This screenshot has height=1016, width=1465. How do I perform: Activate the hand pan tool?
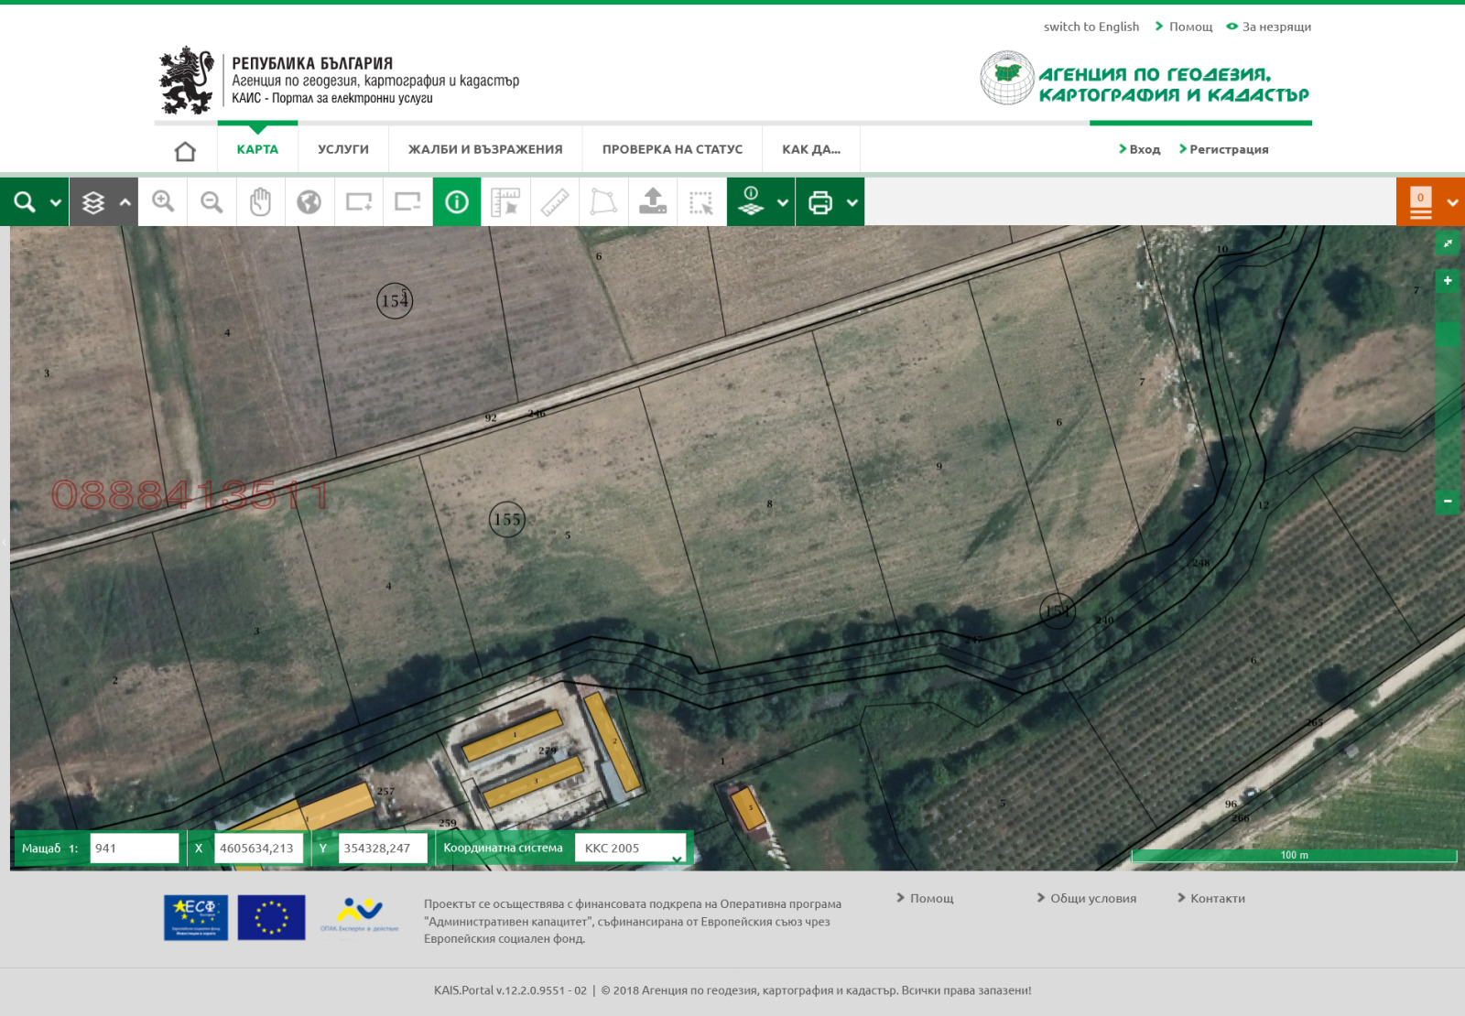pos(261,201)
